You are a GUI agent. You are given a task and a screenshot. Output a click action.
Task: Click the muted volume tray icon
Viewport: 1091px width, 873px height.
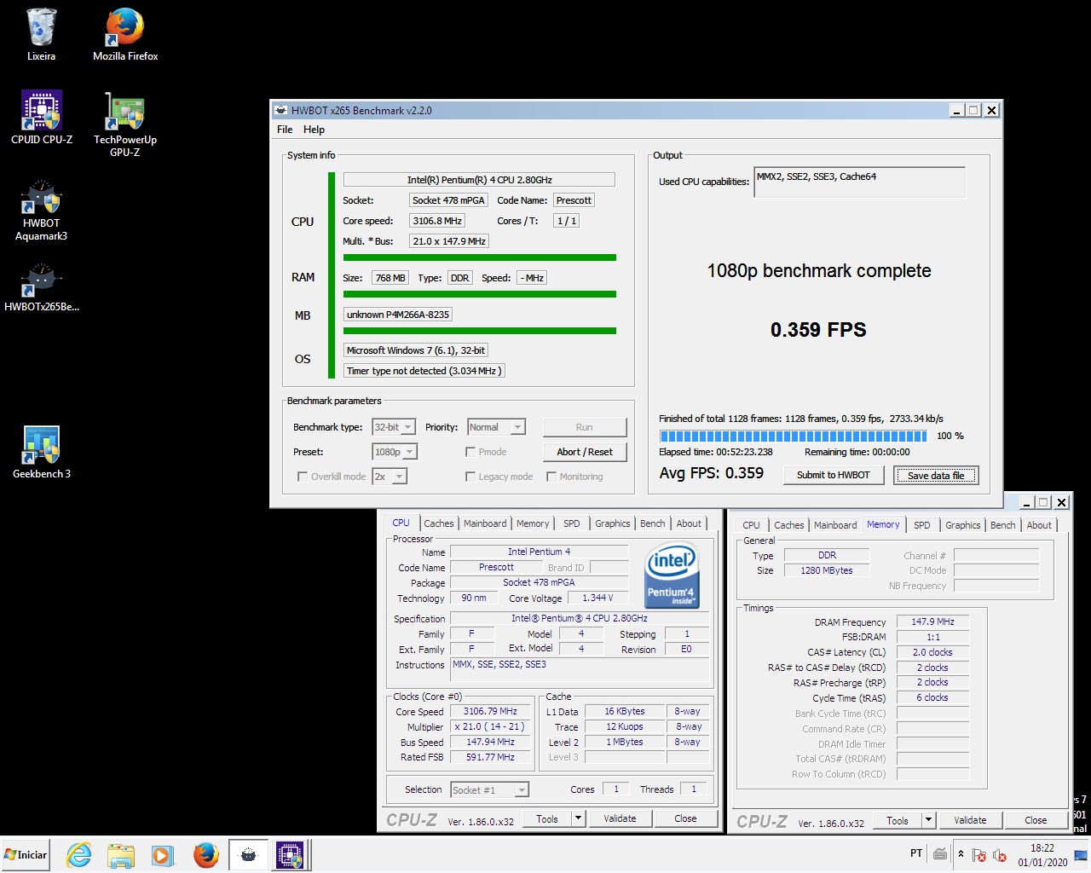tap(1000, 854)
